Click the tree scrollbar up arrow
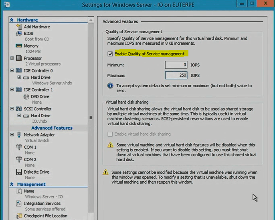This screenshot has width=275, height=220. point(91,20)
